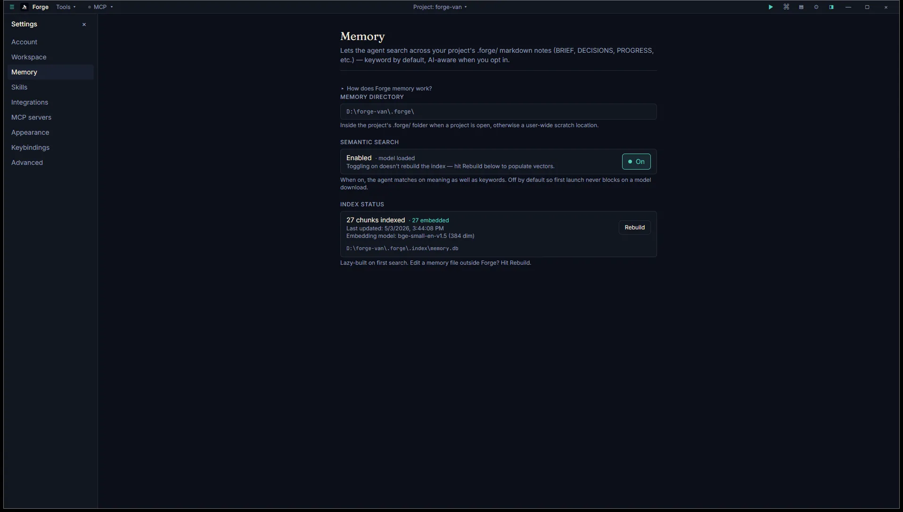This screenshot has height=512, width=903.
Task: Open settings via the gear icon
Action: (x=816, y=7)
